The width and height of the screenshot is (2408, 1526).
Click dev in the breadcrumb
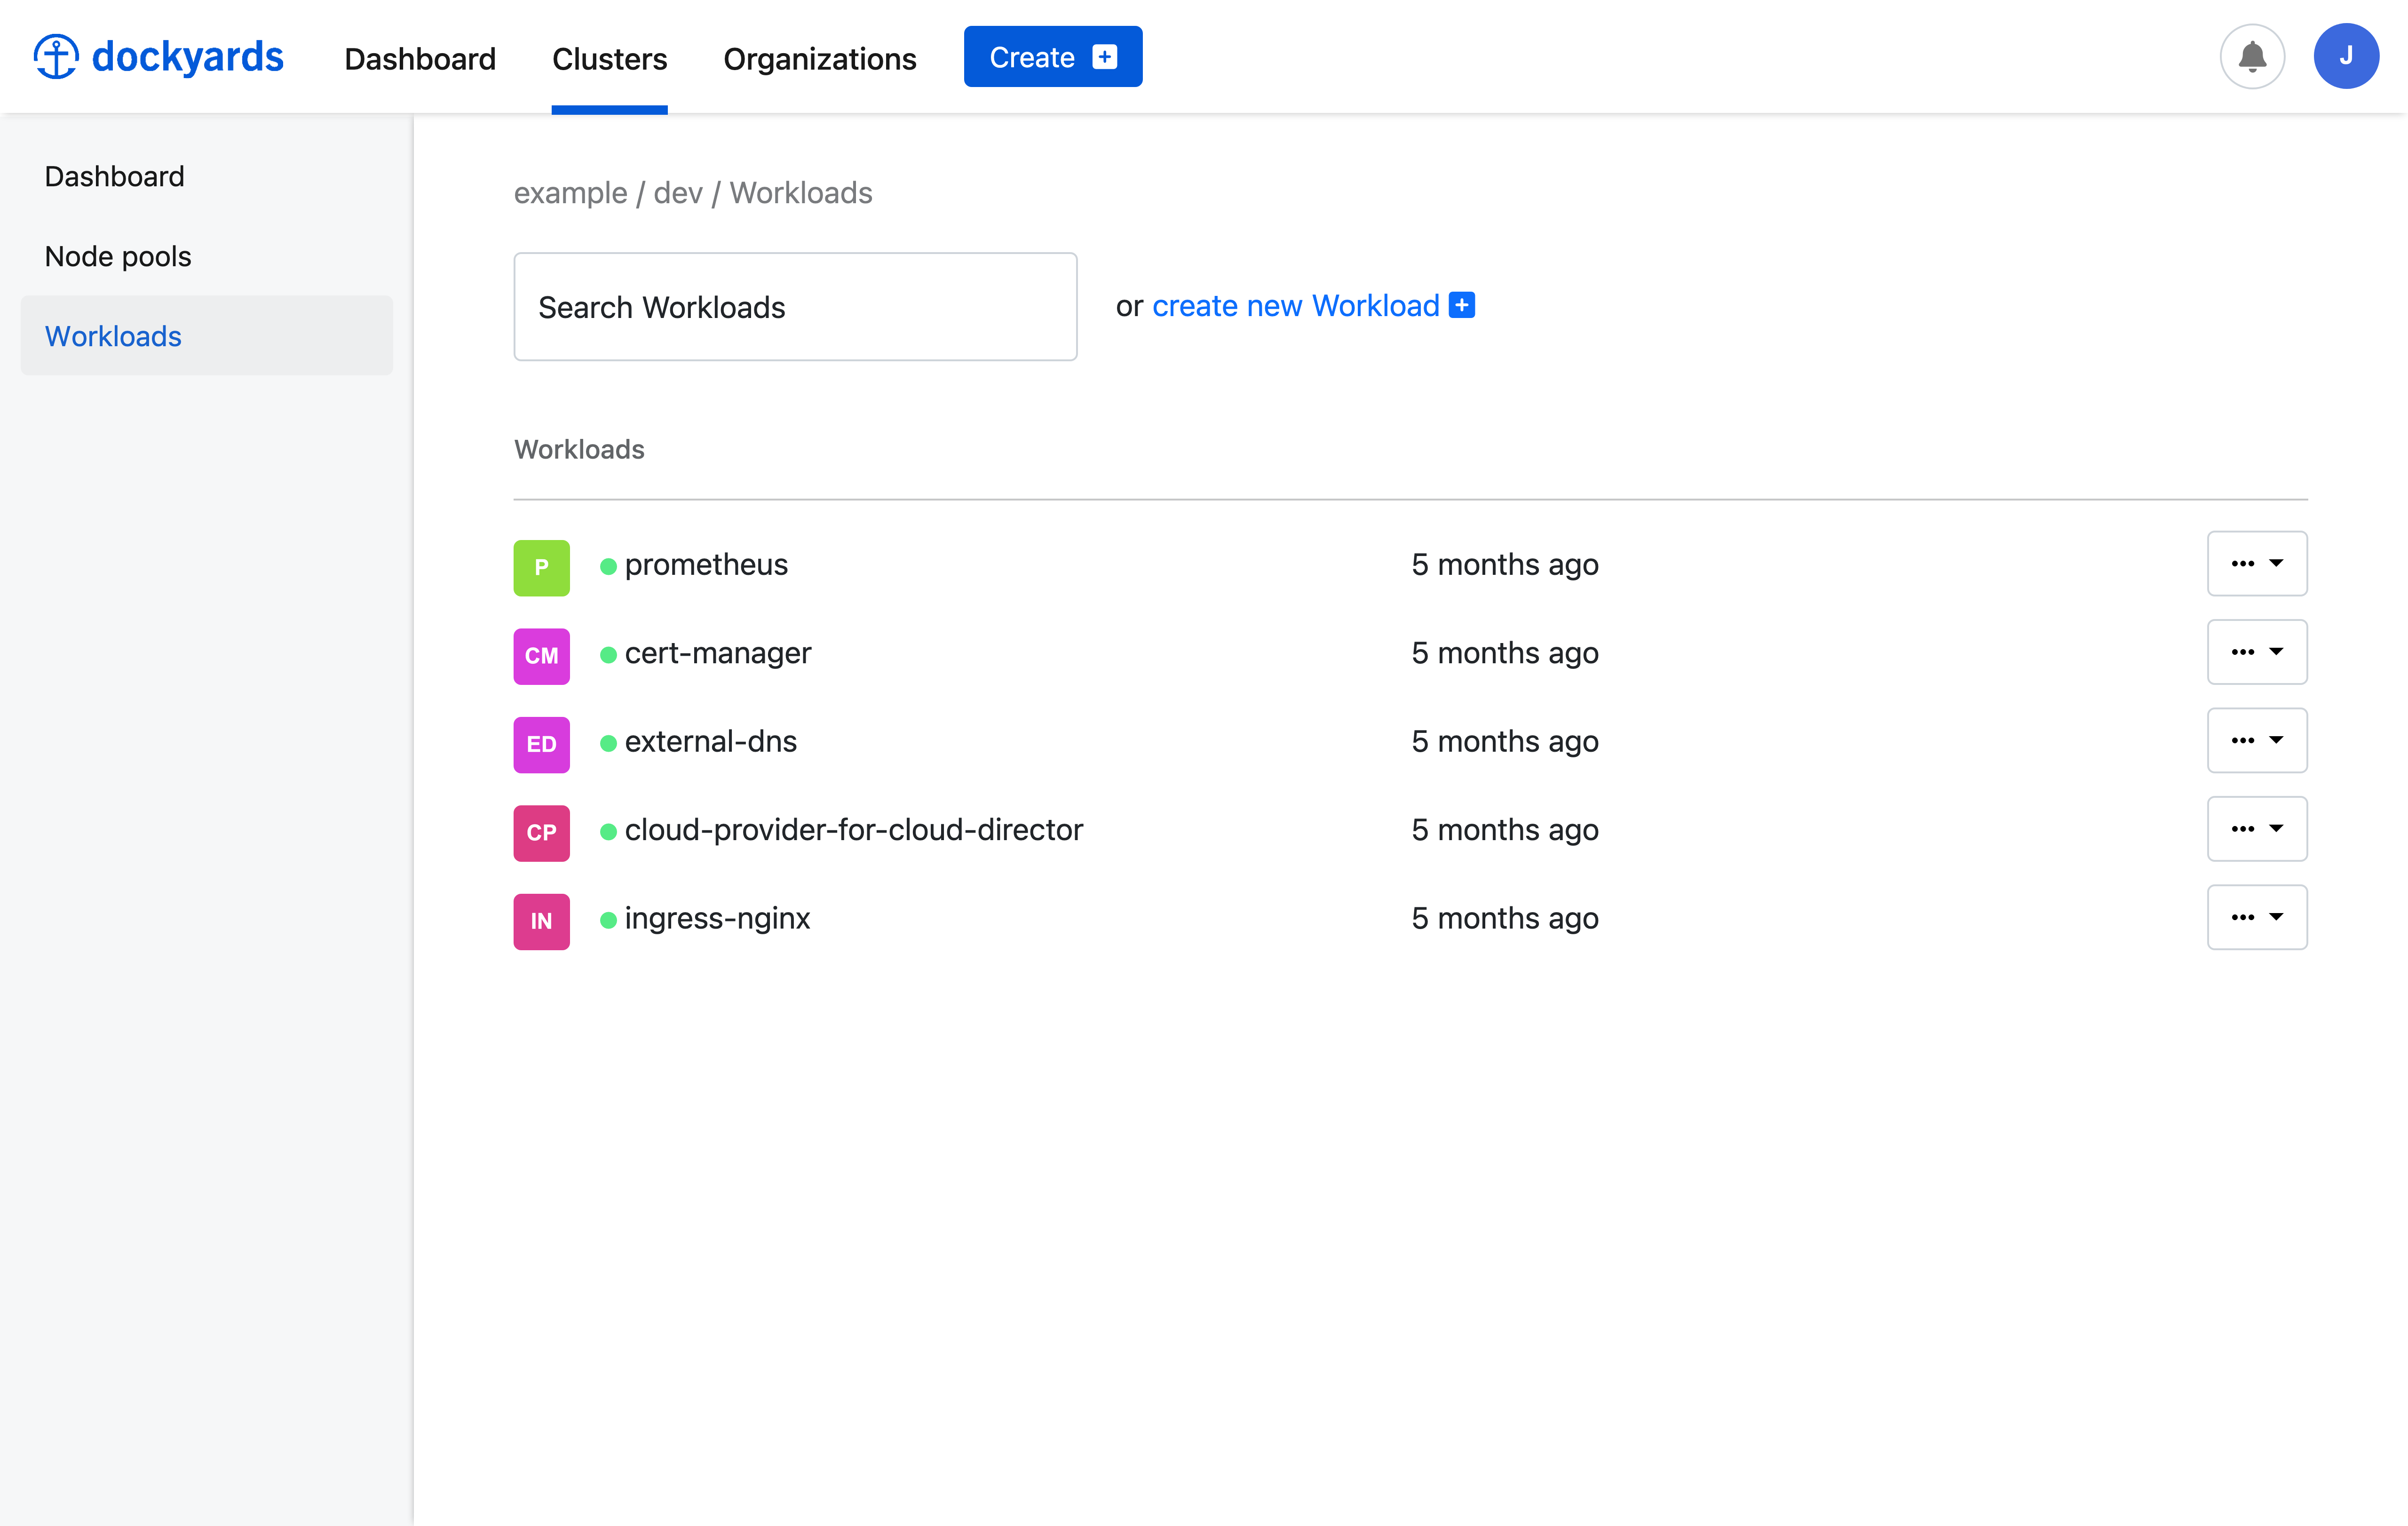678,193
